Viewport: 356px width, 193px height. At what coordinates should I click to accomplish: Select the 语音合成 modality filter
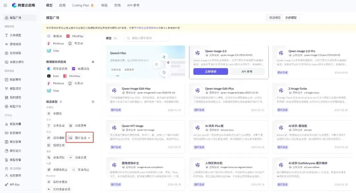point(78,158)
